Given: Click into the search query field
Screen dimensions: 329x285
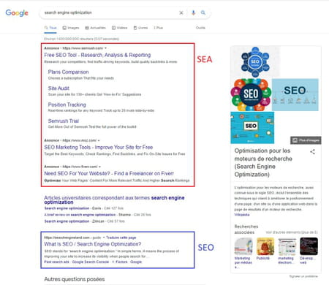Looking at the screenshot, I should tap(110, 12).
